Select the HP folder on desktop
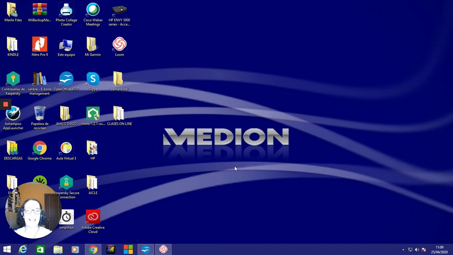The image size is (453, 255). [93, 151]
